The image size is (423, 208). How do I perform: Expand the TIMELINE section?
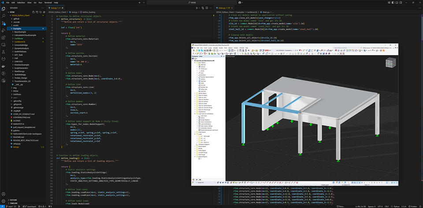[14, 203]
